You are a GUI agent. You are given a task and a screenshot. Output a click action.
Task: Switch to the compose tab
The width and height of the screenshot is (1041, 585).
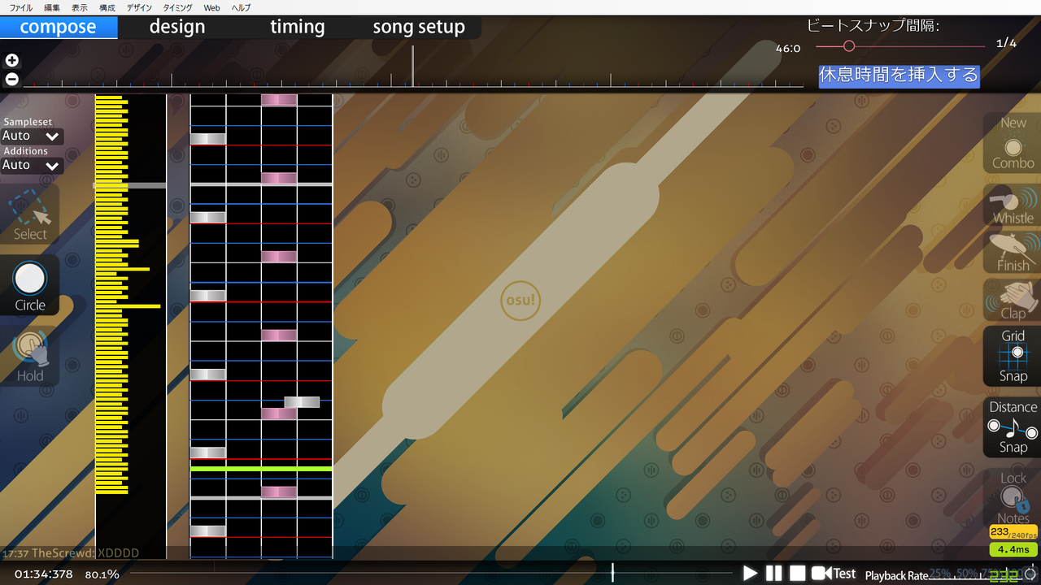pos(59,27)
